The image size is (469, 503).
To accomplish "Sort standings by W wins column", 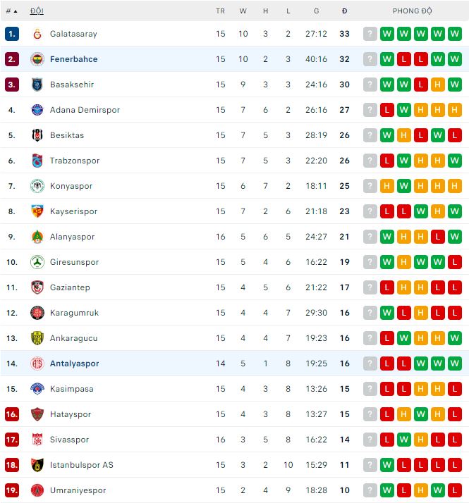I will tap(243, 11).
